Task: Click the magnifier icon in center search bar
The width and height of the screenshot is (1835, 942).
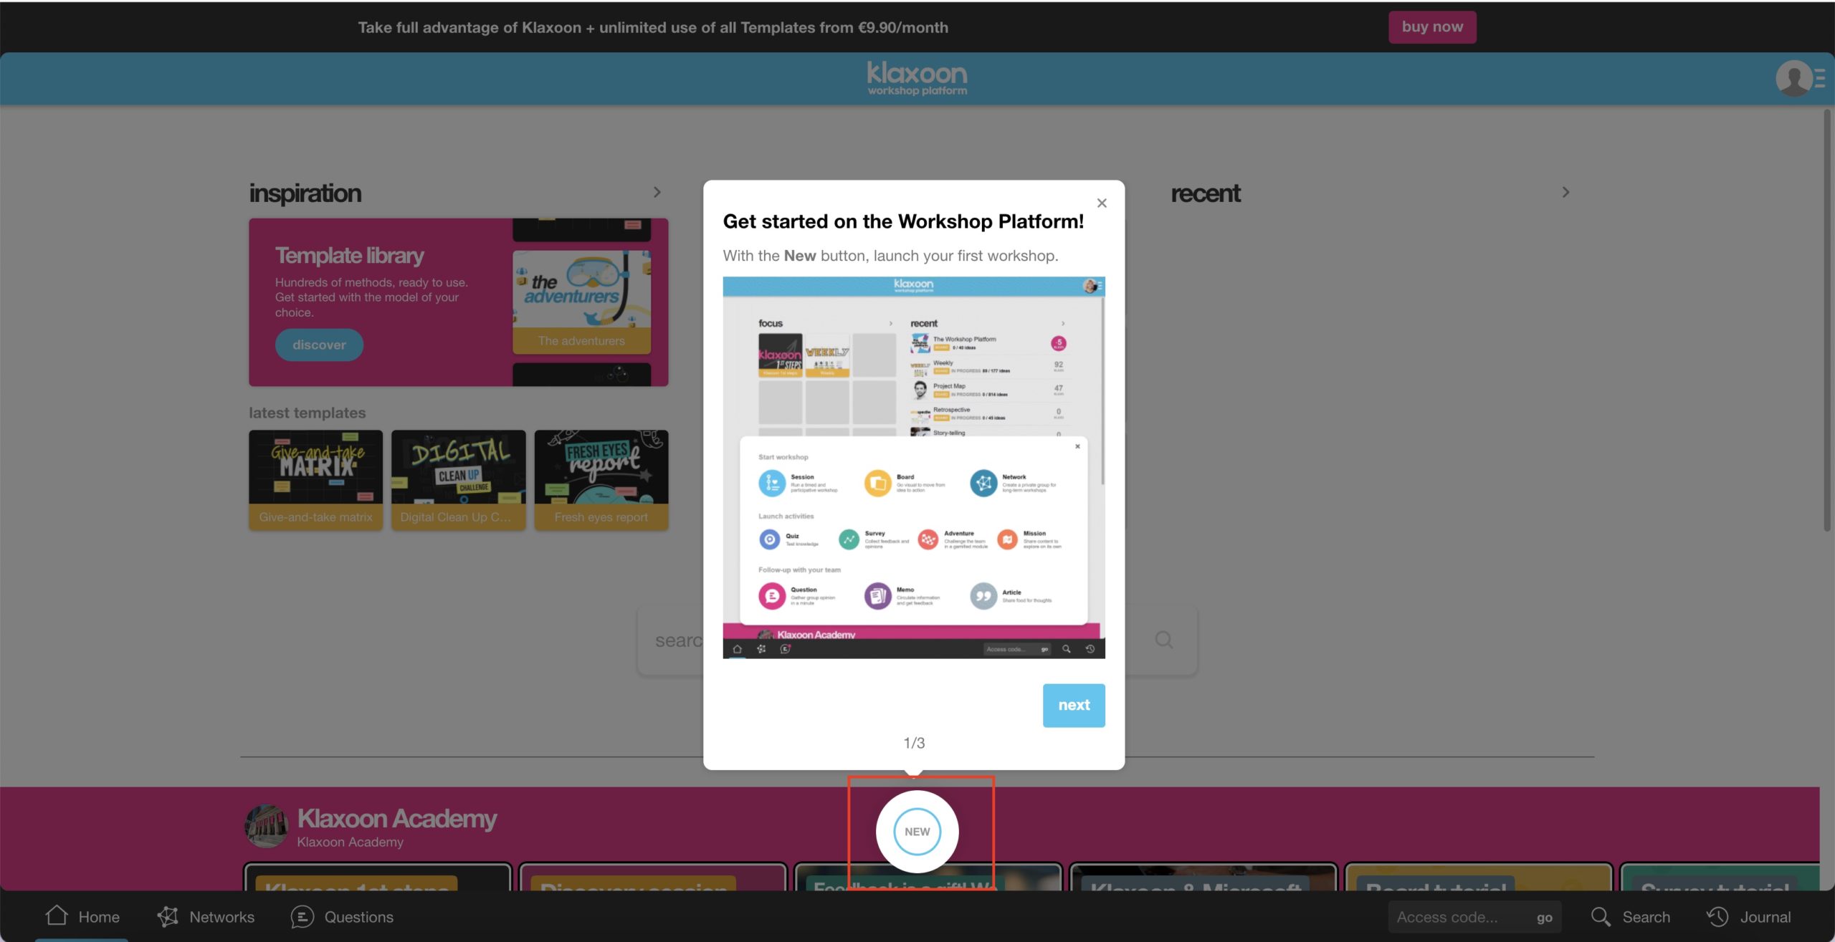Action: (1164, 640)
